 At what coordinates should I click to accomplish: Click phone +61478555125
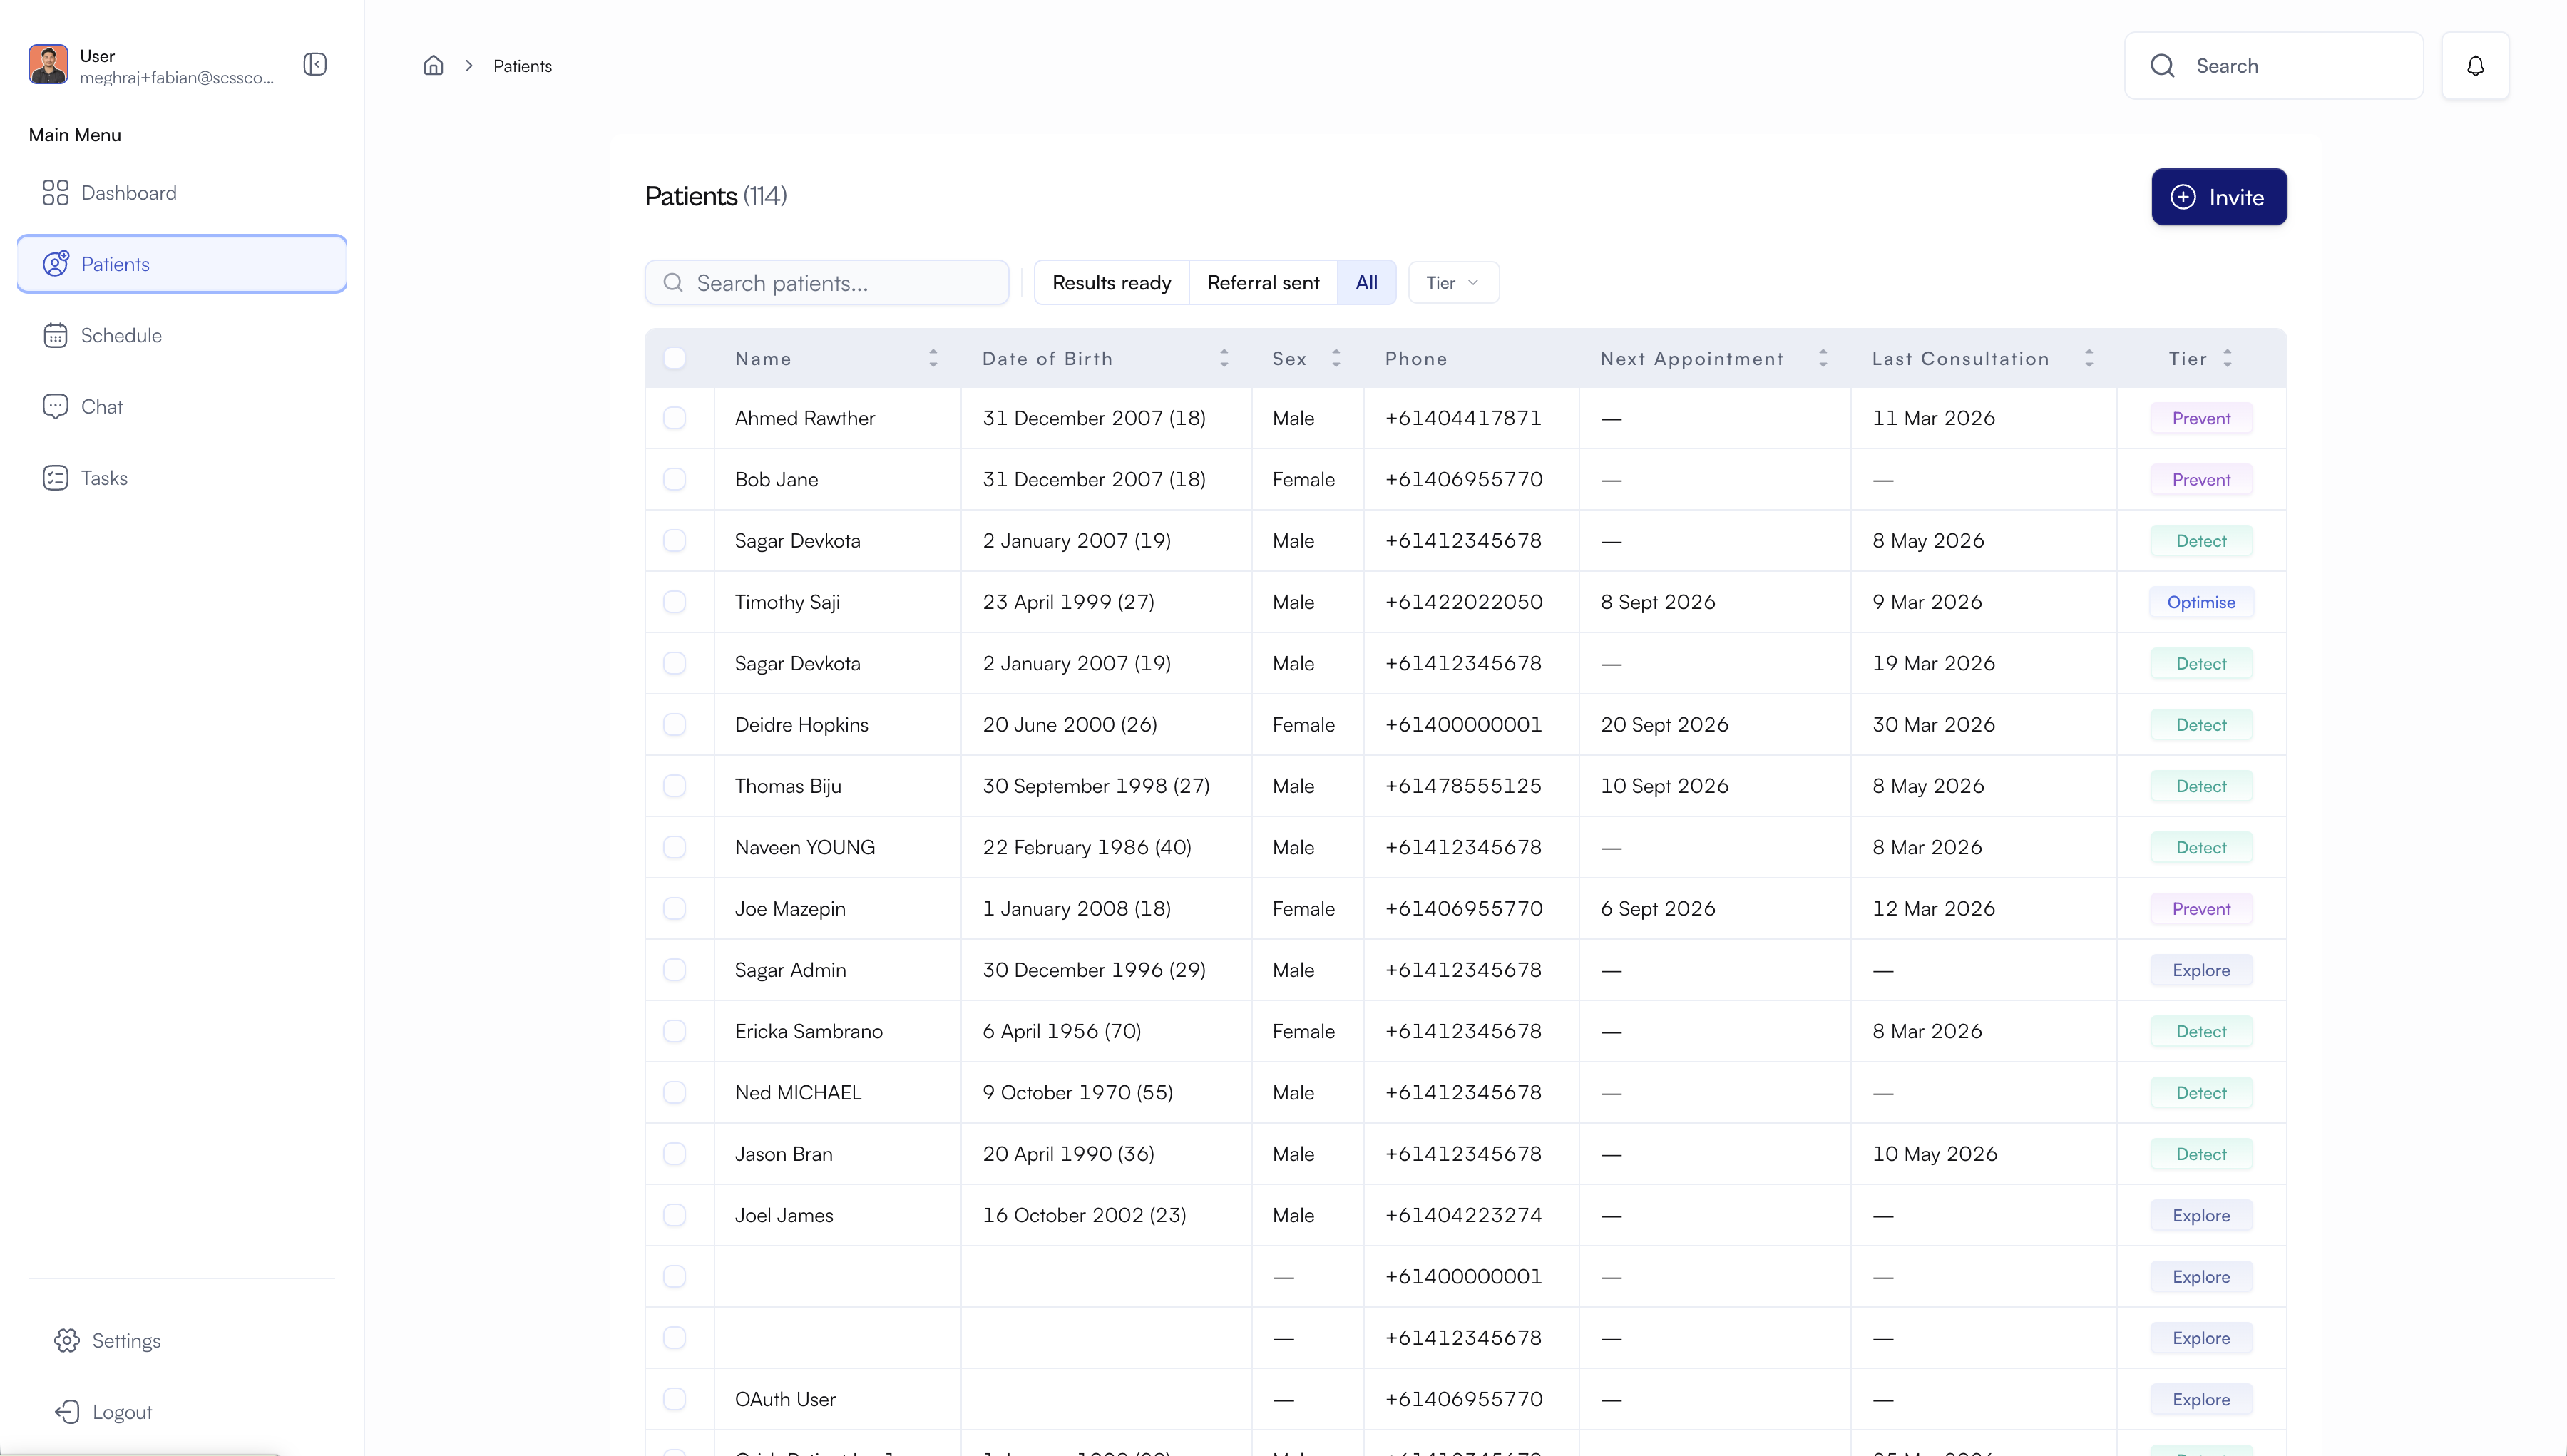pos(1463,786)
